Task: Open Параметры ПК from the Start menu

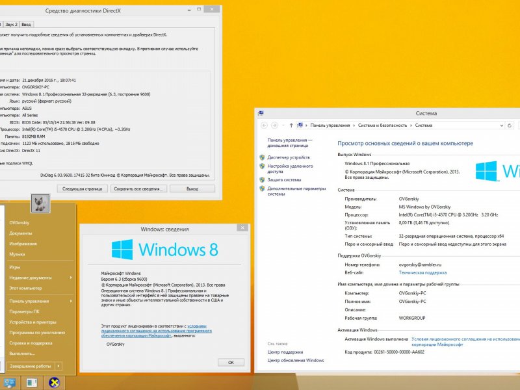Action: click(24, 312)
